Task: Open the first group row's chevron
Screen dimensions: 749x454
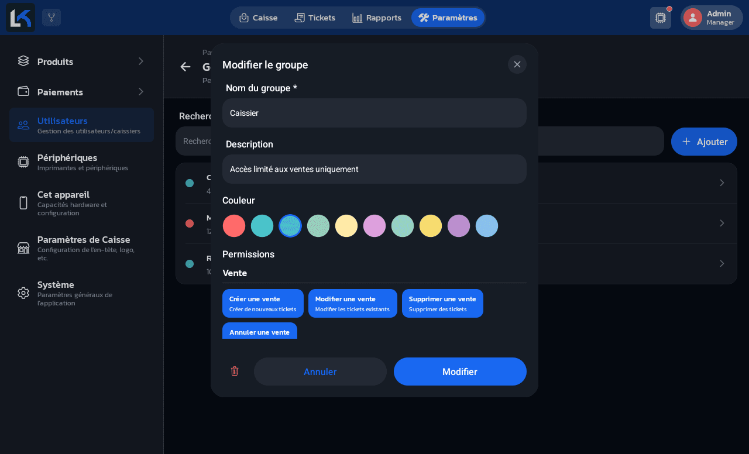Action: click(722, 183)
